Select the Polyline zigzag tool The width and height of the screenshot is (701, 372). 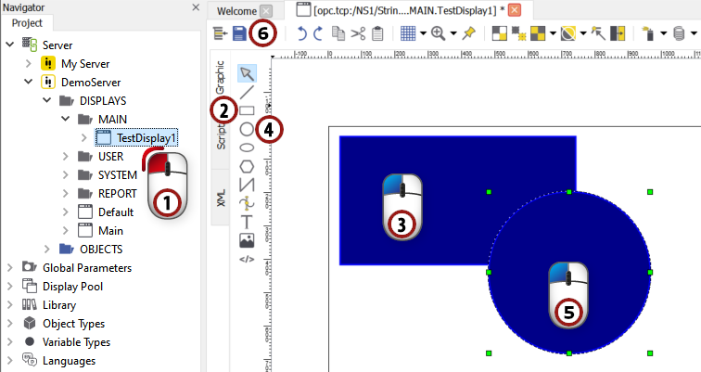pos(247,185)
